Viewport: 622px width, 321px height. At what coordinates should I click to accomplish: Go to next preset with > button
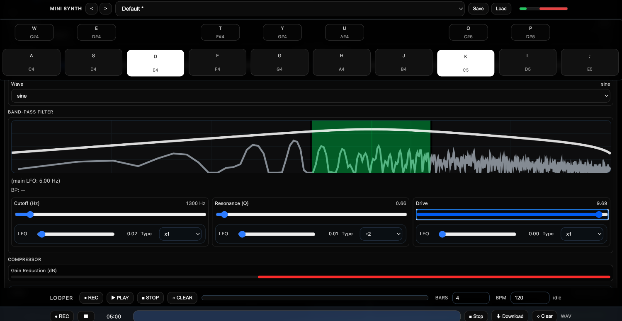click(106, 9)
